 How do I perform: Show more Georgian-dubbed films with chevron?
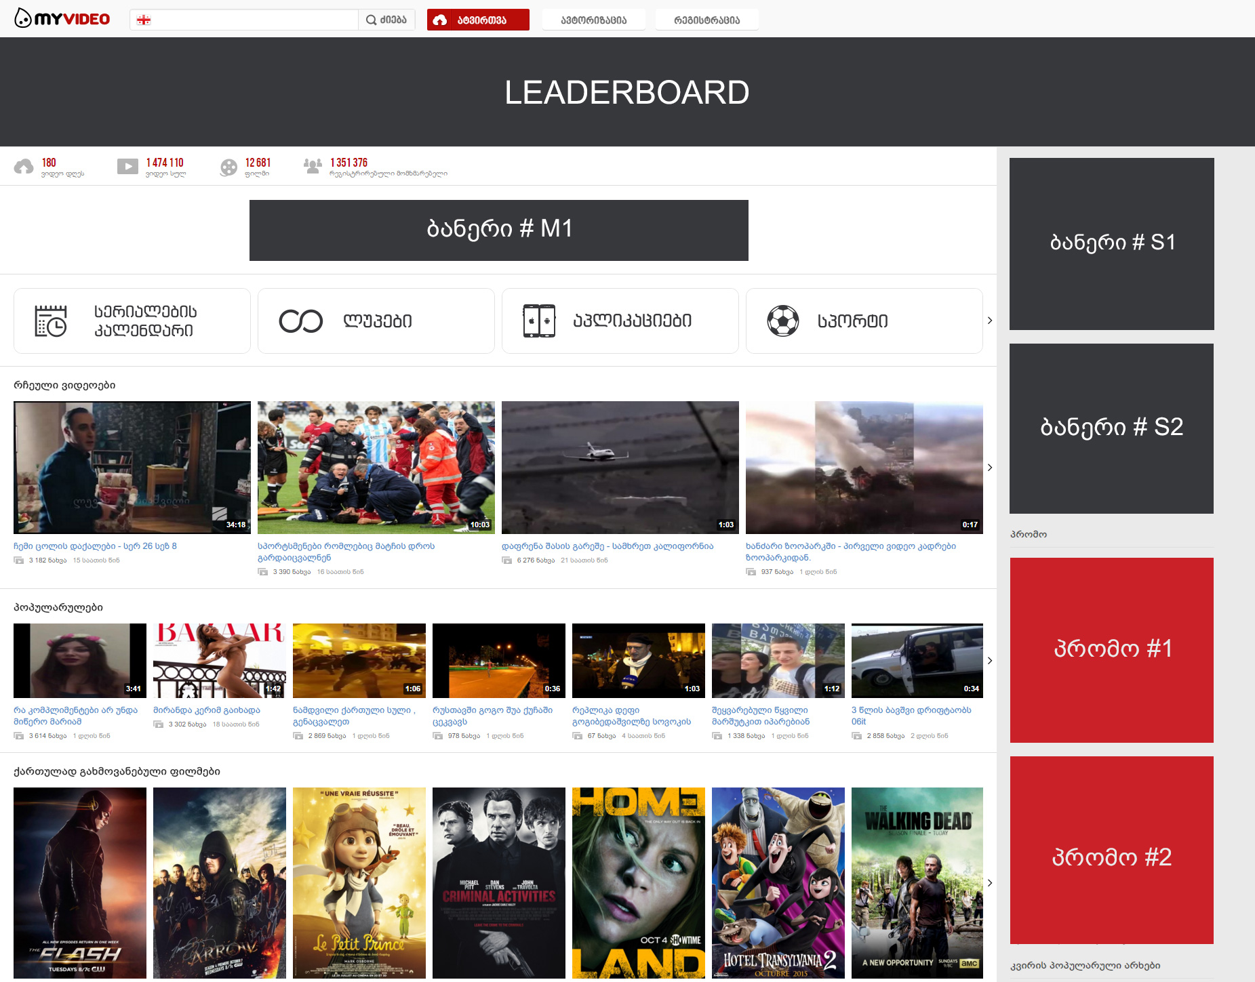point(990,882)
